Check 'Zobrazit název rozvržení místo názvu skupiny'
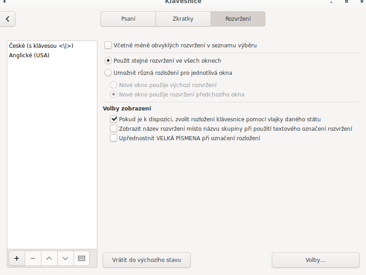The image size is (366, 275). (114, 128)
